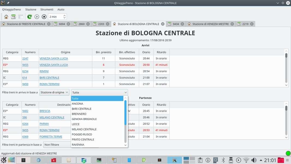Stop automatic updates with stop button

tap(44, 17)
